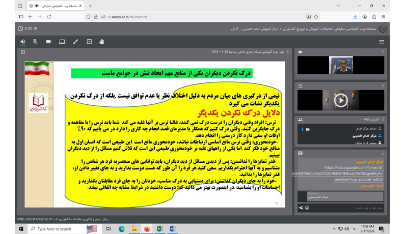The height and width of the screenshot is (234, 405).
Task: Switch to Excel in the taskbar
Action: pyautogui.click(x=159, y=229)
